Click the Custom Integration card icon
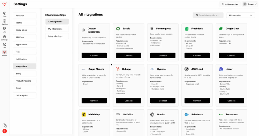This screenshot has width=259, height=136. (83, 30)
